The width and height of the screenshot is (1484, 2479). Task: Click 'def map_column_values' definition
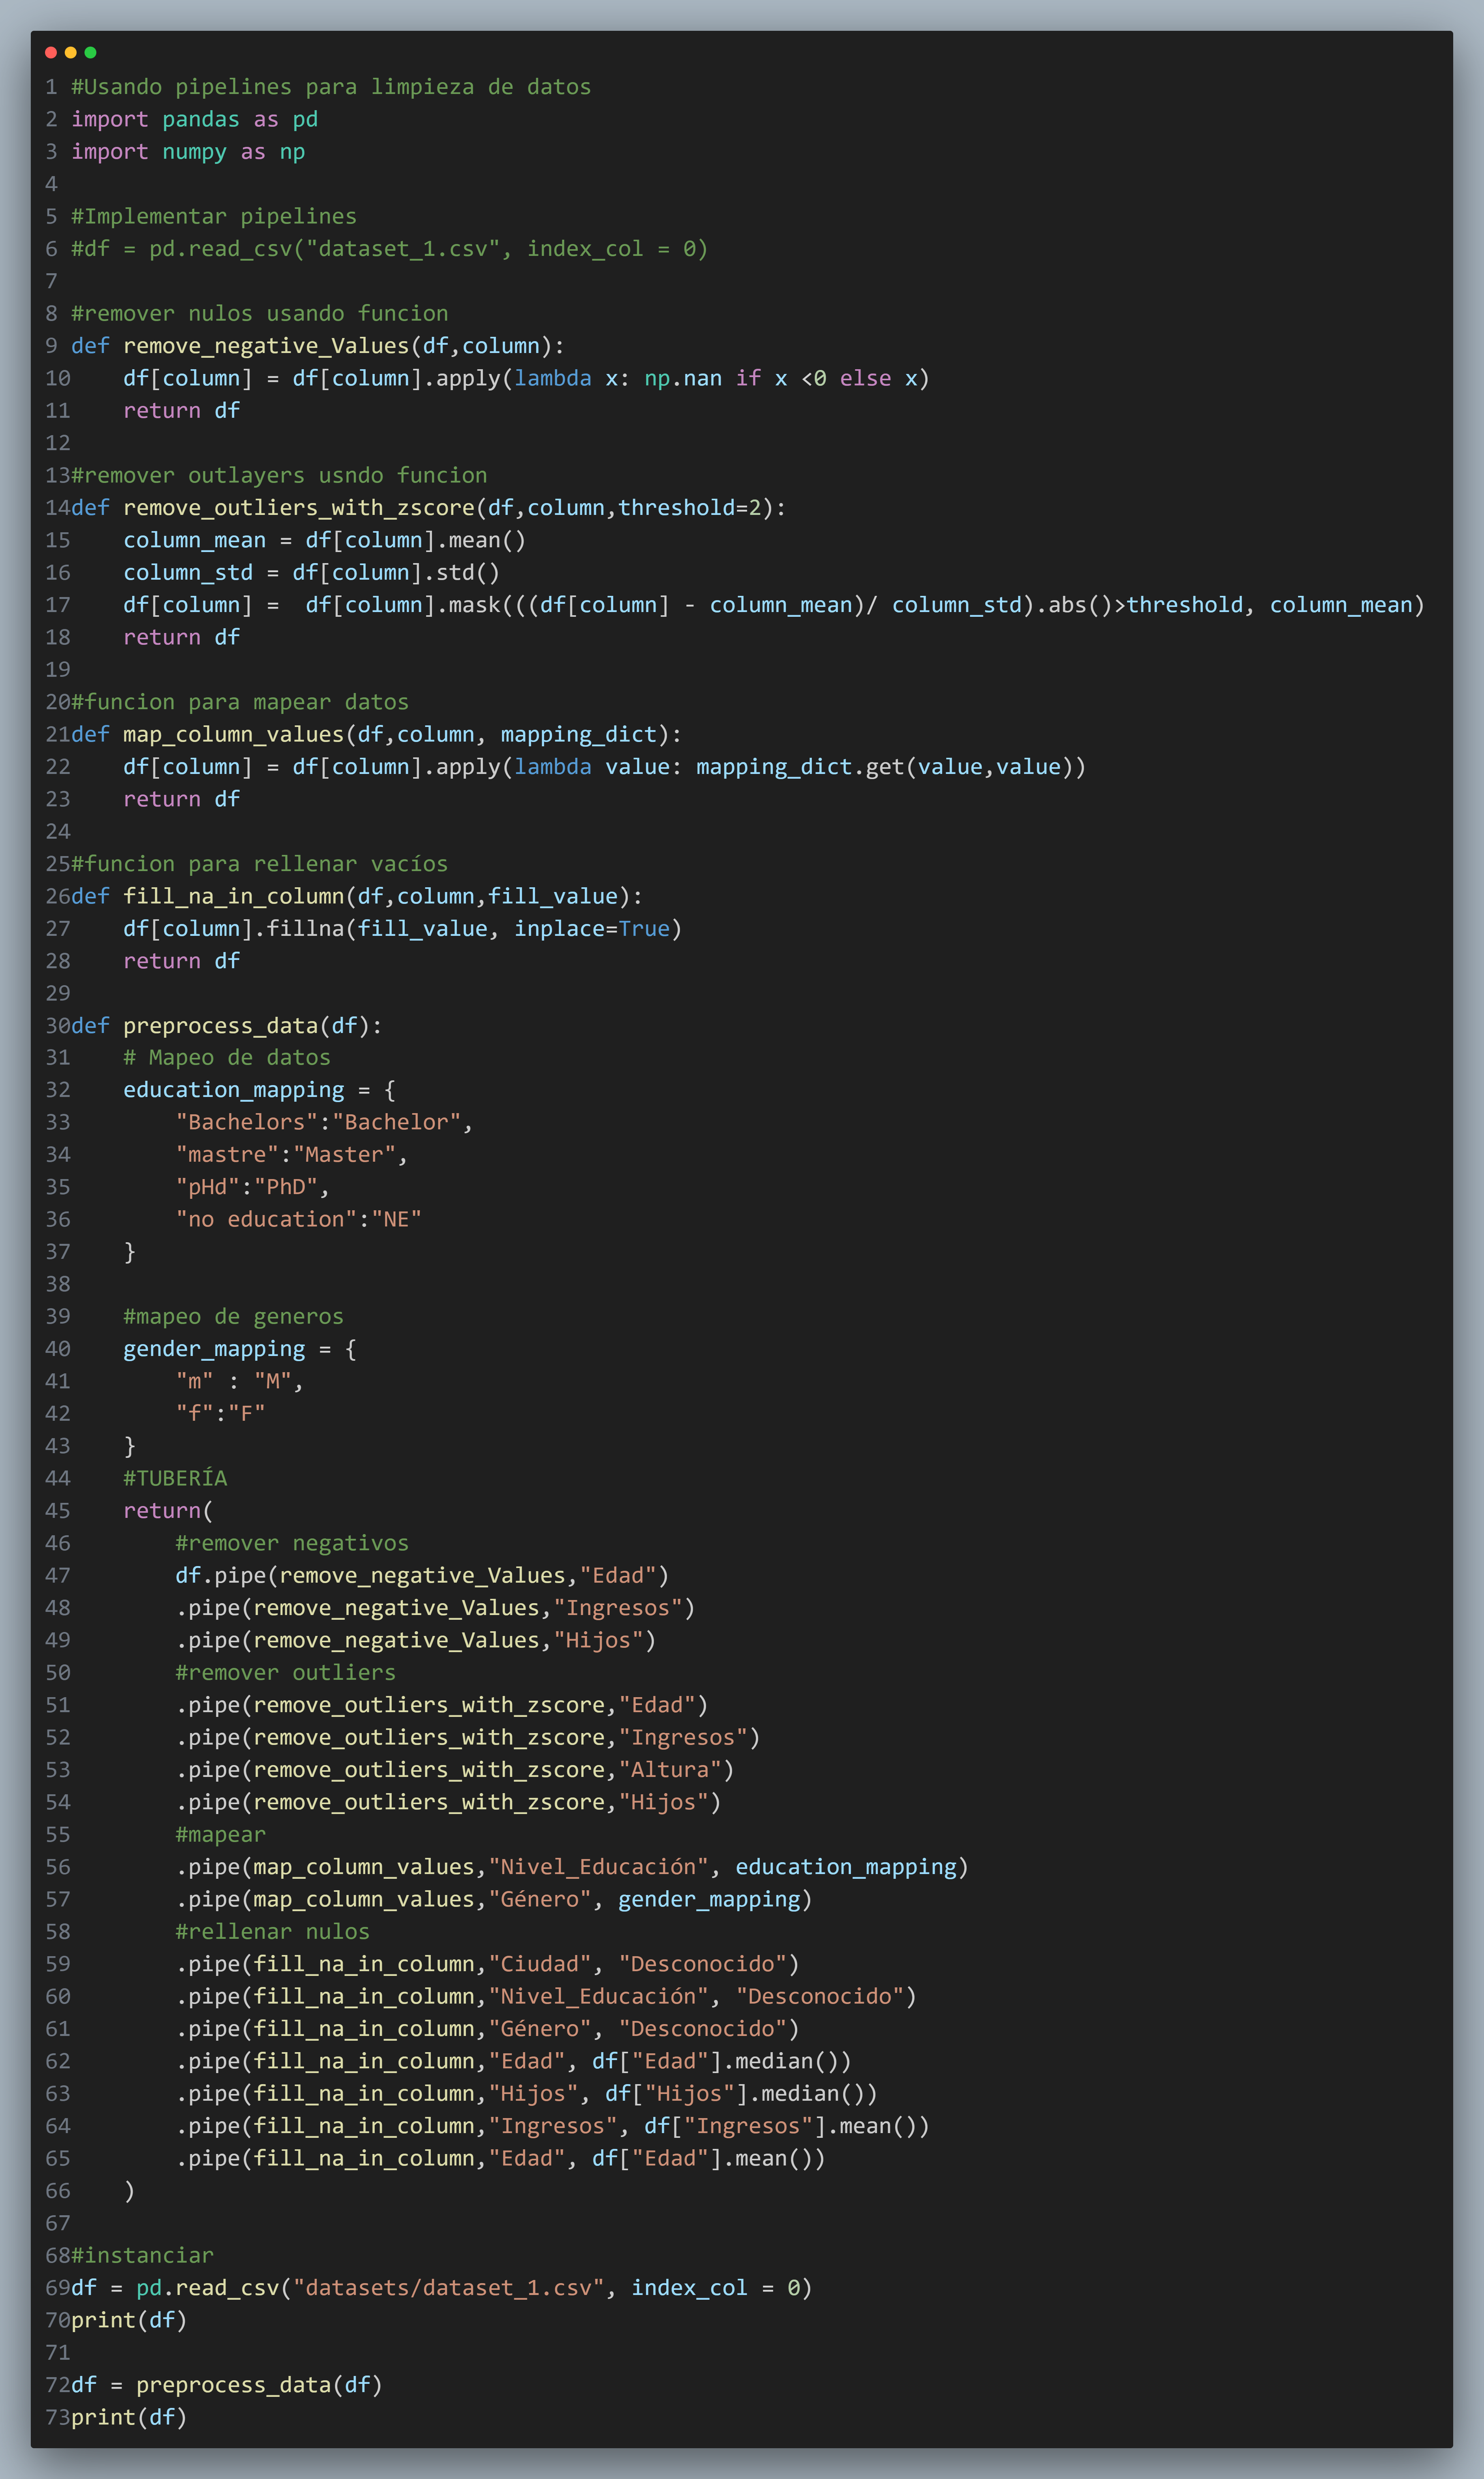coord(377,734)
